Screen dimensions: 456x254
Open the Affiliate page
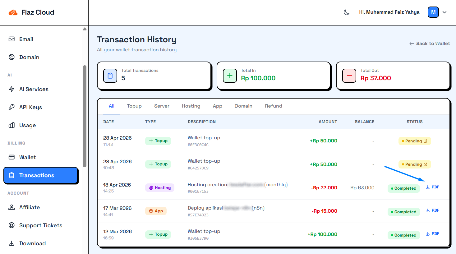[29, 207]
